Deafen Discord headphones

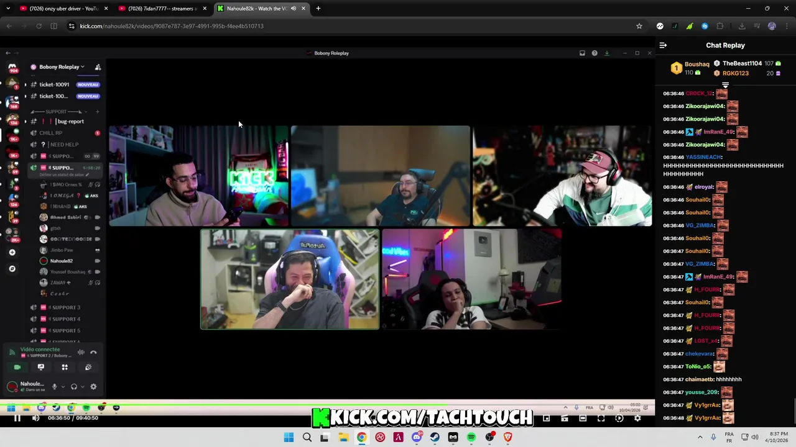tap(74, 387)
